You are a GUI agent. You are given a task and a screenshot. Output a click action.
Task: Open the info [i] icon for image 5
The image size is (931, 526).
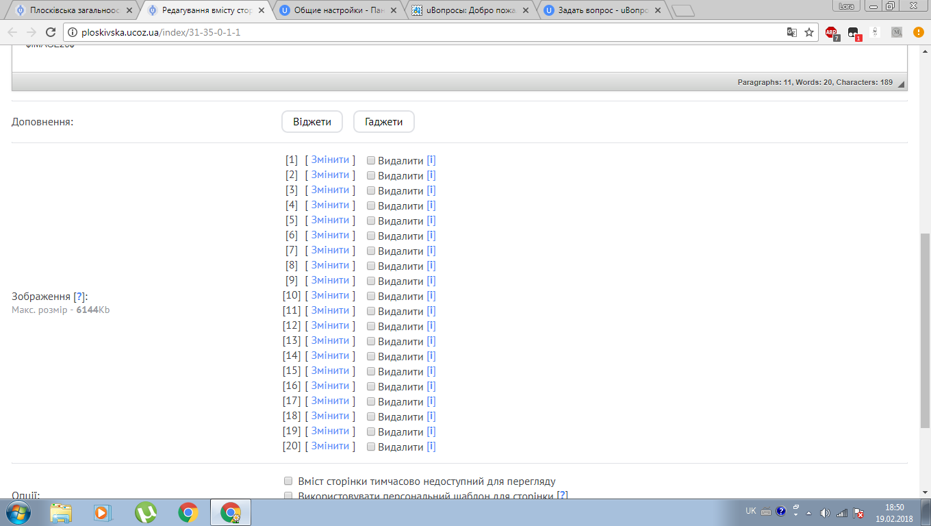(x=431, y=221)
